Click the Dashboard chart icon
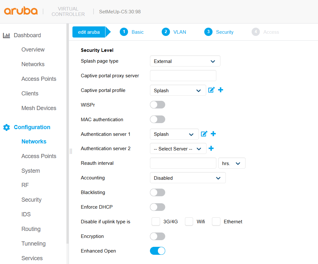Image resolution: width=318 pixels, height=264 pixels. coord(6,36)
